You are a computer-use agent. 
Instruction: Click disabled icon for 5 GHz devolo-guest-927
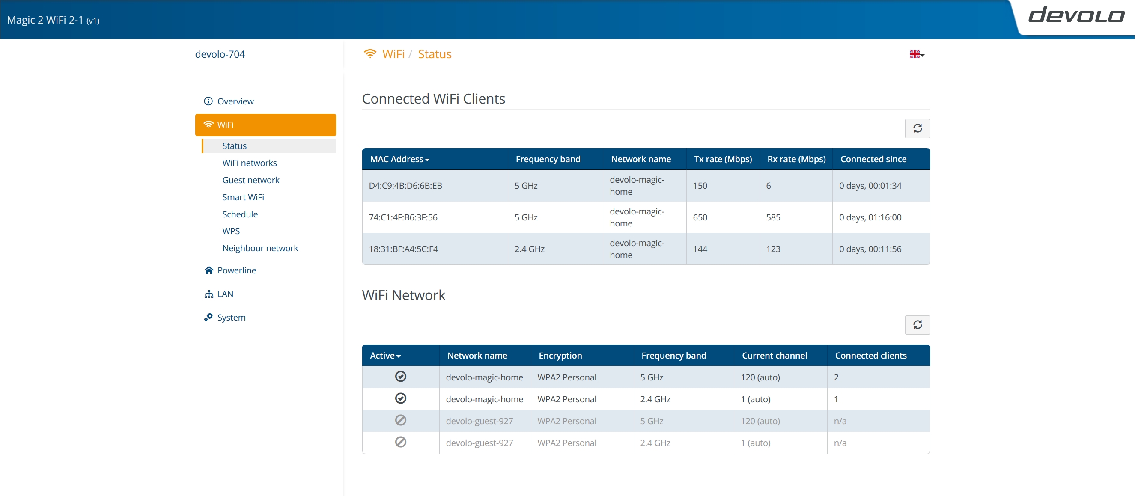[400, 420]
